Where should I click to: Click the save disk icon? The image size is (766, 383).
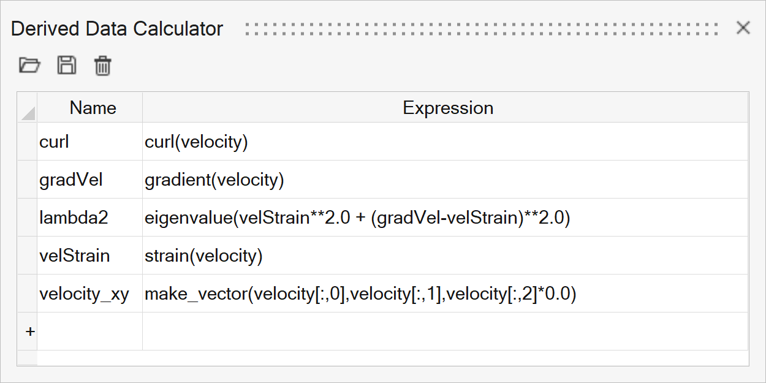click(66, 65)
